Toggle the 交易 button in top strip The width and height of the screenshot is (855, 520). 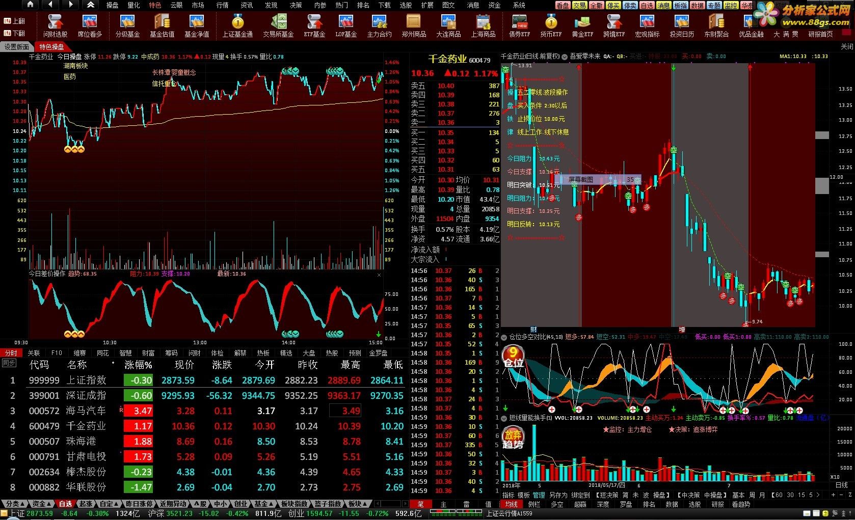click(x=579, y=5)
